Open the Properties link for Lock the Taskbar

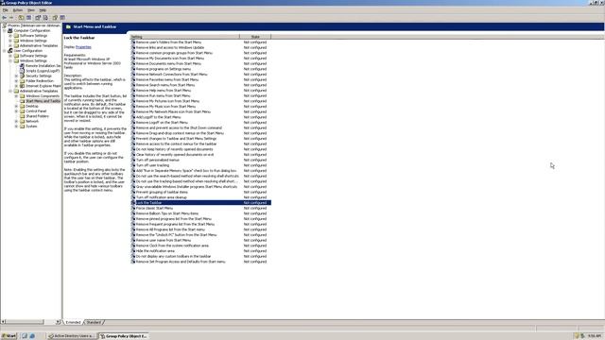coord(83,47)
